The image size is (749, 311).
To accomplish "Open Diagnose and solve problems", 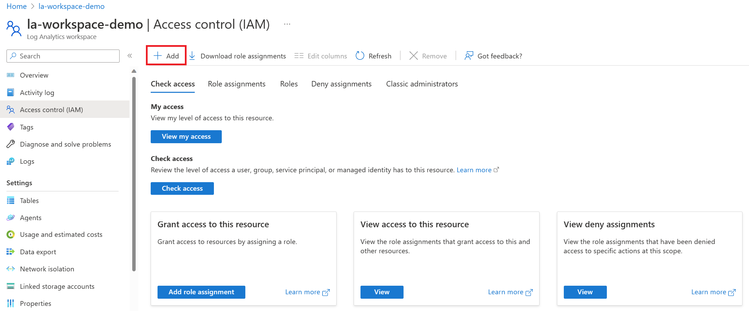I will tap(65, 144).
